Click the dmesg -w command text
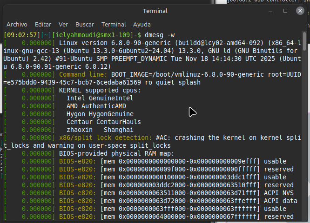The image size is (310, 223). click(x=160, y=35)
